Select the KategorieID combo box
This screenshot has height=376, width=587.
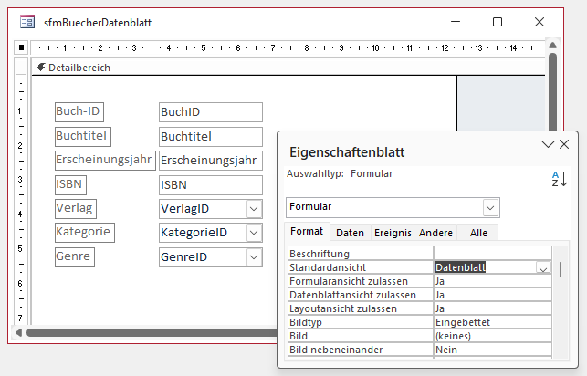(x=211, y=233)
